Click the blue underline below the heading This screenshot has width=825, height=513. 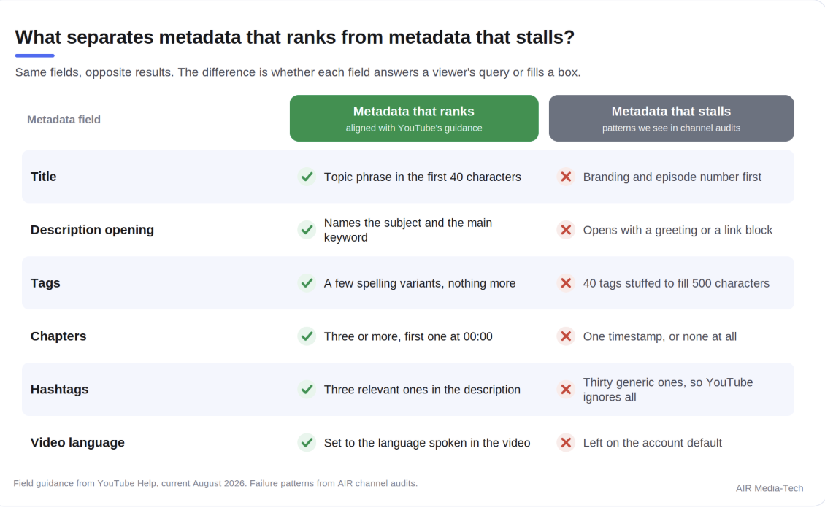tap(35, 55)
